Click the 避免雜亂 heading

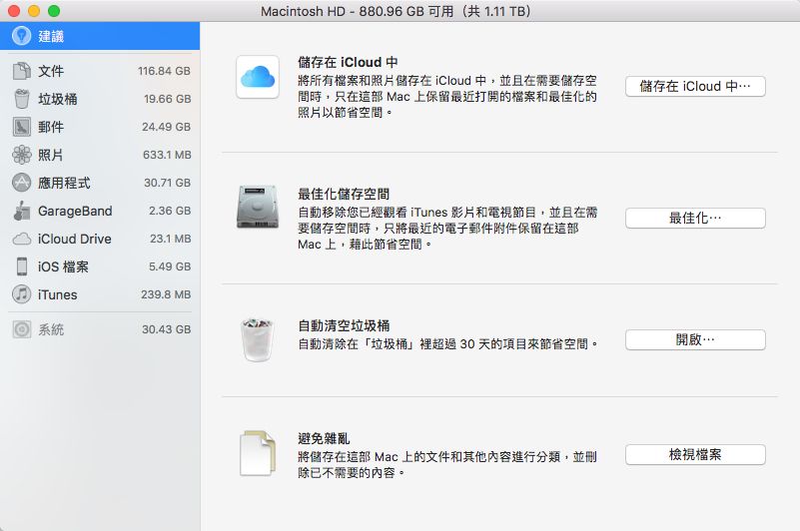tap(324, 438)
